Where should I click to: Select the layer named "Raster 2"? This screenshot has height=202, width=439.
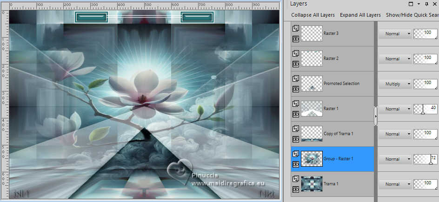331,59
